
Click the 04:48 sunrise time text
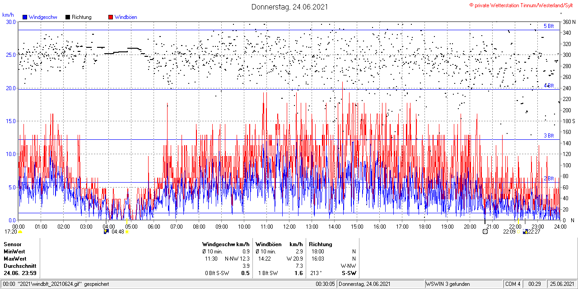[117, 232]
